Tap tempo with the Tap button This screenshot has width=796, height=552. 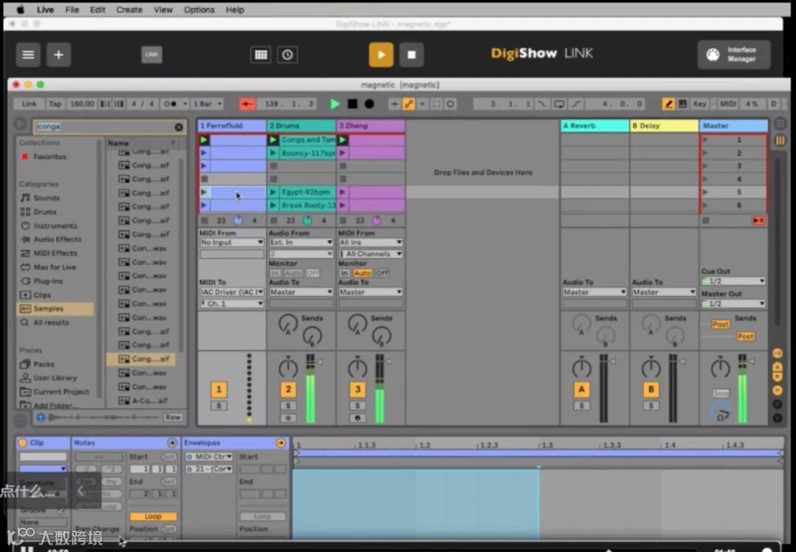tap(55, 104)
